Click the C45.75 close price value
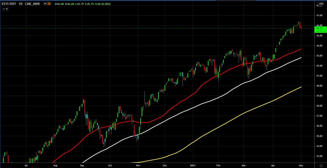This screenshot has height=168, width=327. point(89,4)
